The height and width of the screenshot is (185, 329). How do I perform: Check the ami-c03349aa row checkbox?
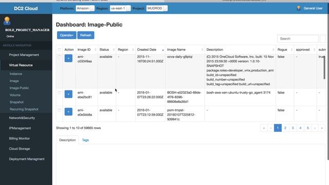[x=60, y=57]
